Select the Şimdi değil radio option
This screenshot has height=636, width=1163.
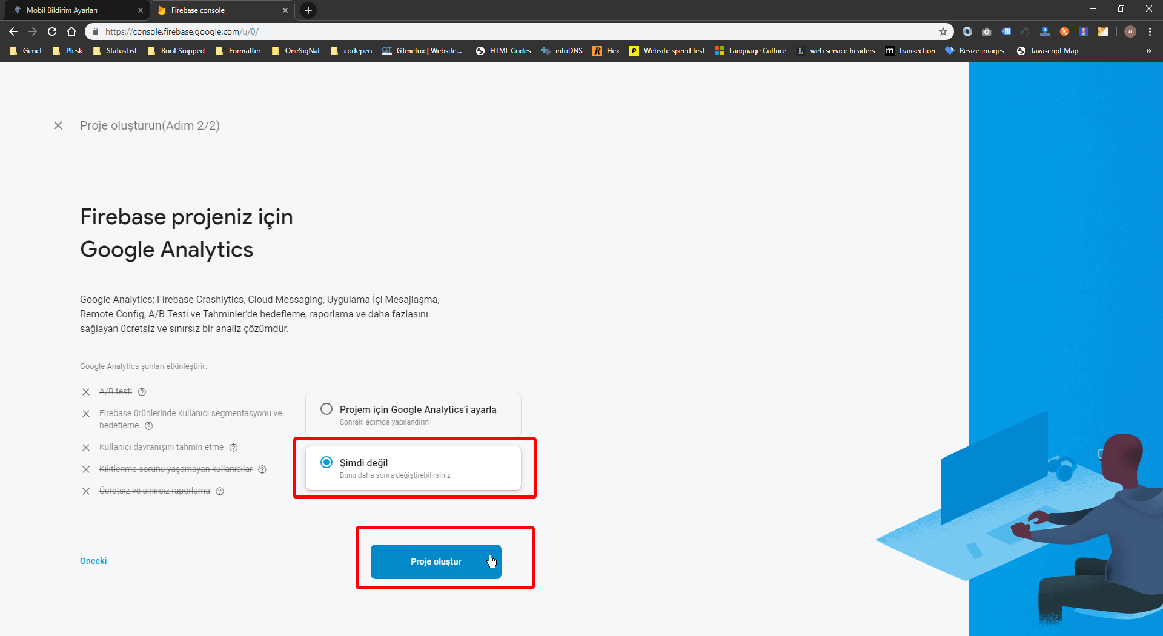click(326, 462)
